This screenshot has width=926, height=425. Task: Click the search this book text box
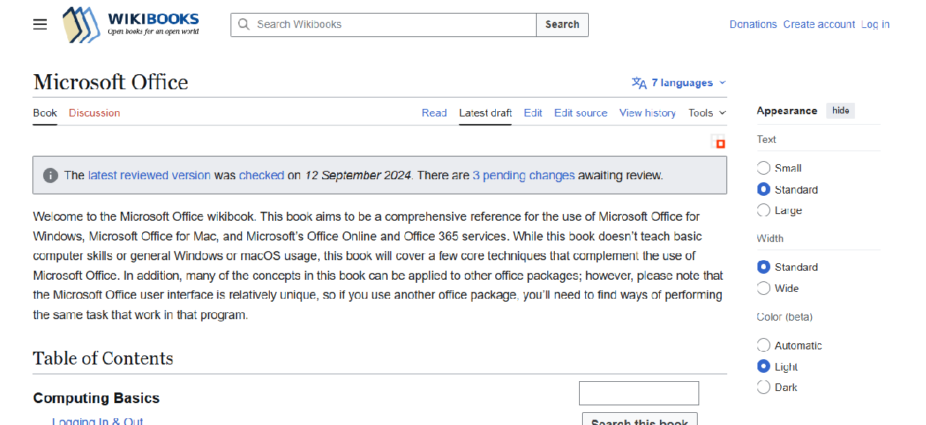[x=639, y=393]
